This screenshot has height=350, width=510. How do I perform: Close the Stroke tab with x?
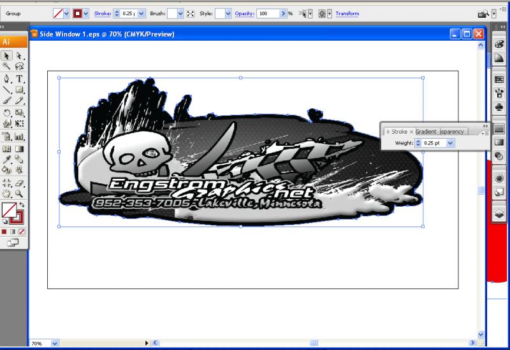411,132
